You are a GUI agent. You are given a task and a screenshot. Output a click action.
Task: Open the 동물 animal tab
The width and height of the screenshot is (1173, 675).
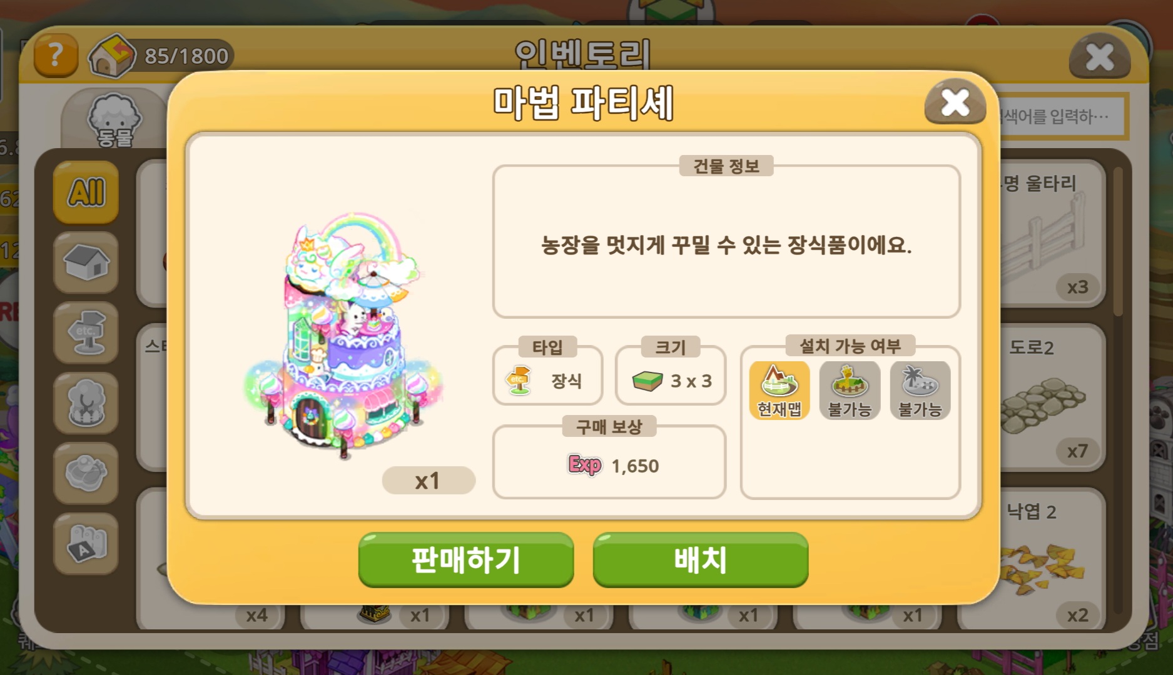[x=114, y=119]
